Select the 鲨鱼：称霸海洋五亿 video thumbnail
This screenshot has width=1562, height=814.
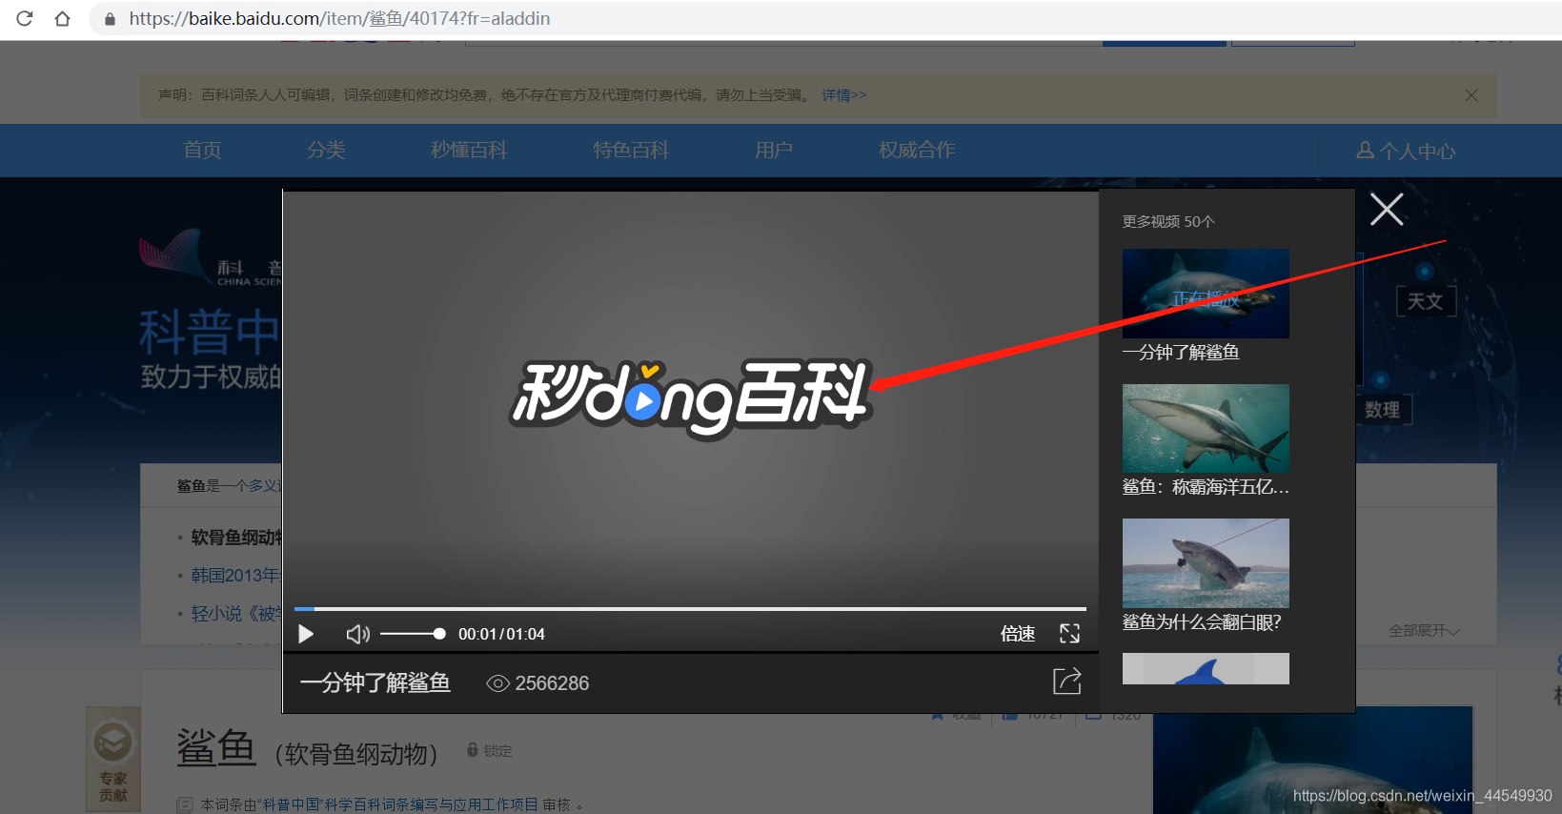[1206, 428]
